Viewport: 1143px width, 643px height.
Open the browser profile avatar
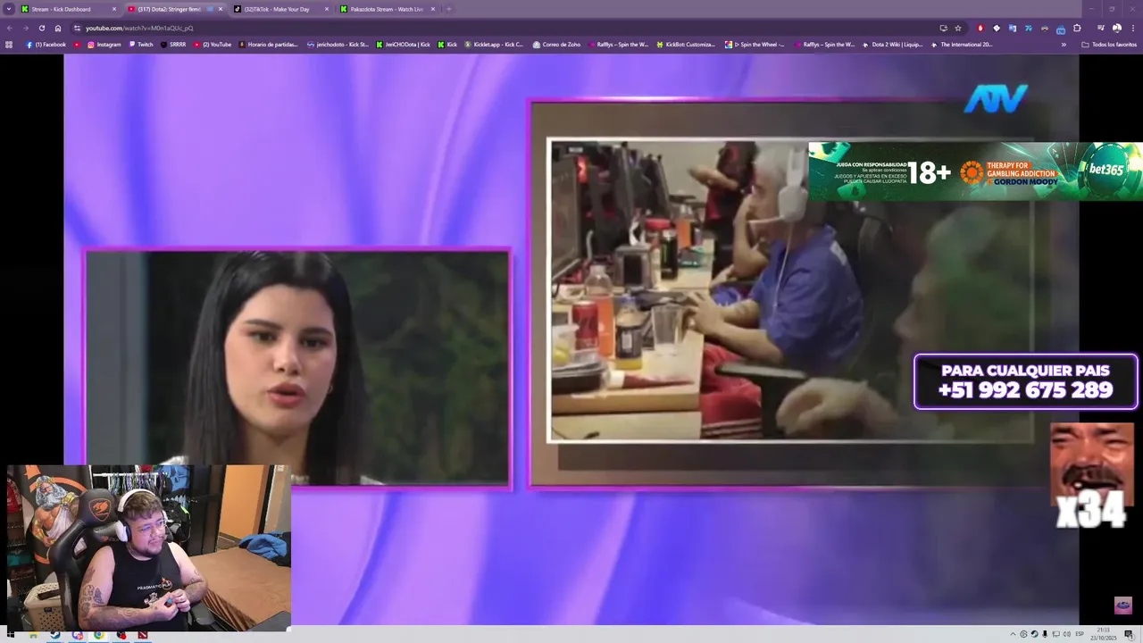pyautogui.click(x=1116, y=28)
